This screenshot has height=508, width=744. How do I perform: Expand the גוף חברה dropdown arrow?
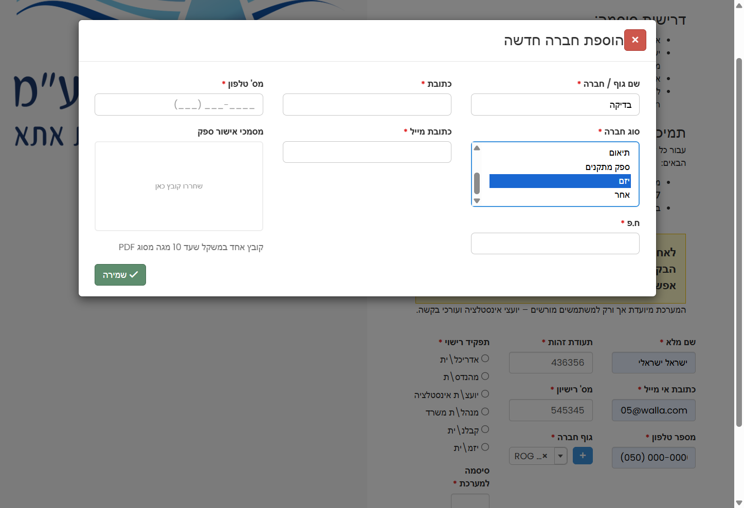tap(560, 456)
